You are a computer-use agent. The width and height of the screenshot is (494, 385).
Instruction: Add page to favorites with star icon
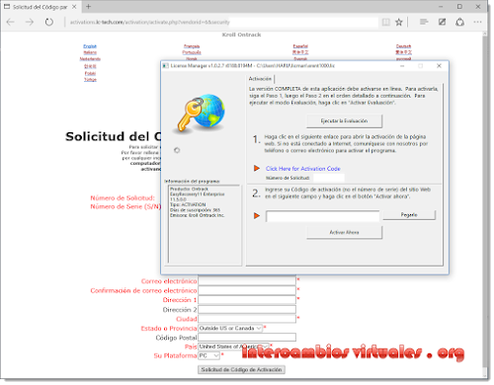pyautogui.click(x=399, y=22)
